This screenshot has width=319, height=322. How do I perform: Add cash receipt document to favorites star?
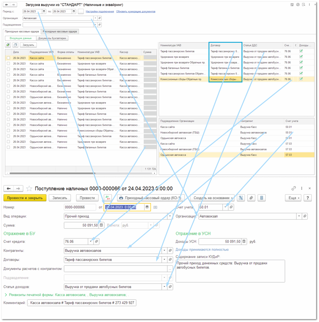(x=29, y=189)
